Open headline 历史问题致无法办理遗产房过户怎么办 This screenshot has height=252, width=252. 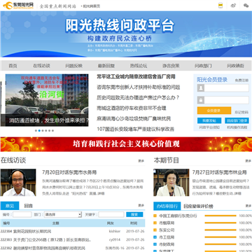tap(138, 97)
